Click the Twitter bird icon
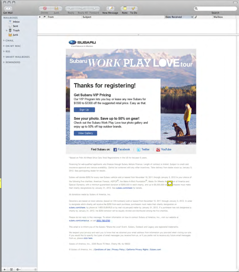The height and width of the screenshot is (272, 239). [x=138, y=150]
